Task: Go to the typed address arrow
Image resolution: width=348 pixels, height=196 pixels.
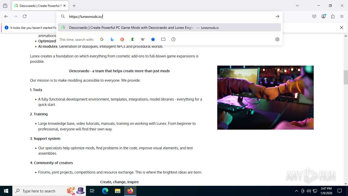Action: point(277,16)
